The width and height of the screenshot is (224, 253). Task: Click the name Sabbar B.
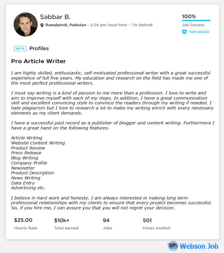pyautogui.click(x=55, y=17)
